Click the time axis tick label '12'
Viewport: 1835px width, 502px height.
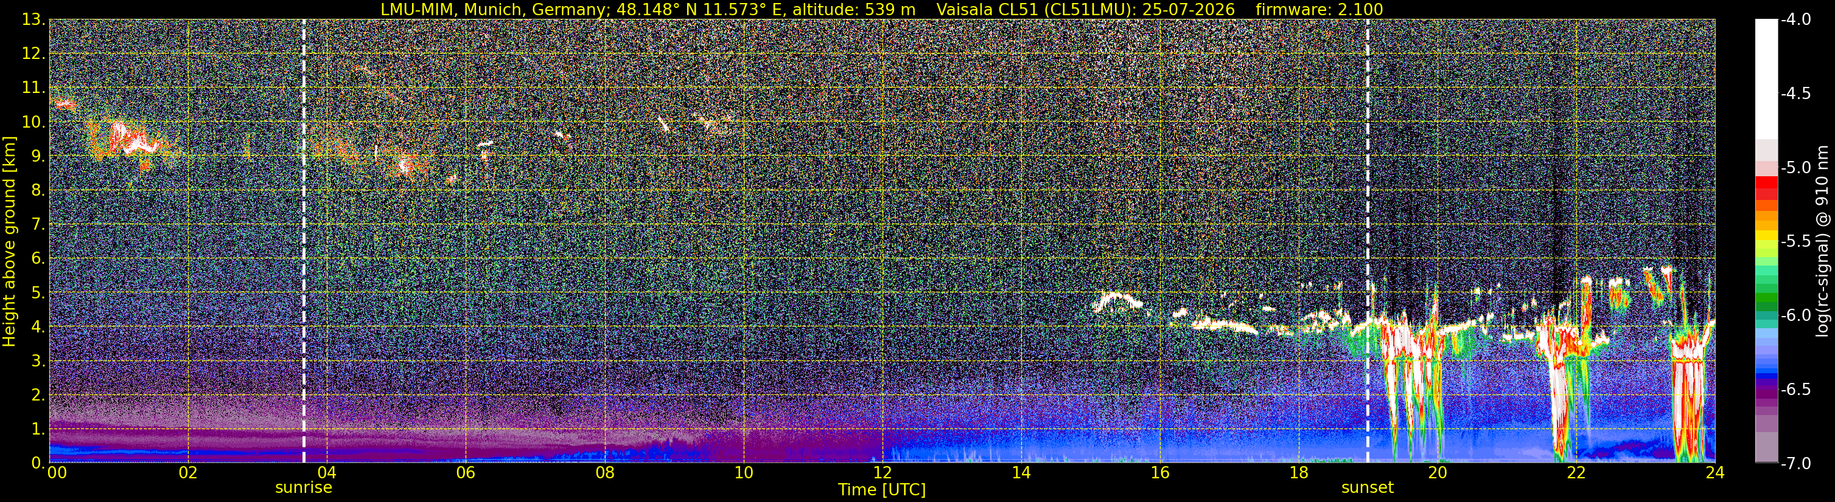coord(882,473)
